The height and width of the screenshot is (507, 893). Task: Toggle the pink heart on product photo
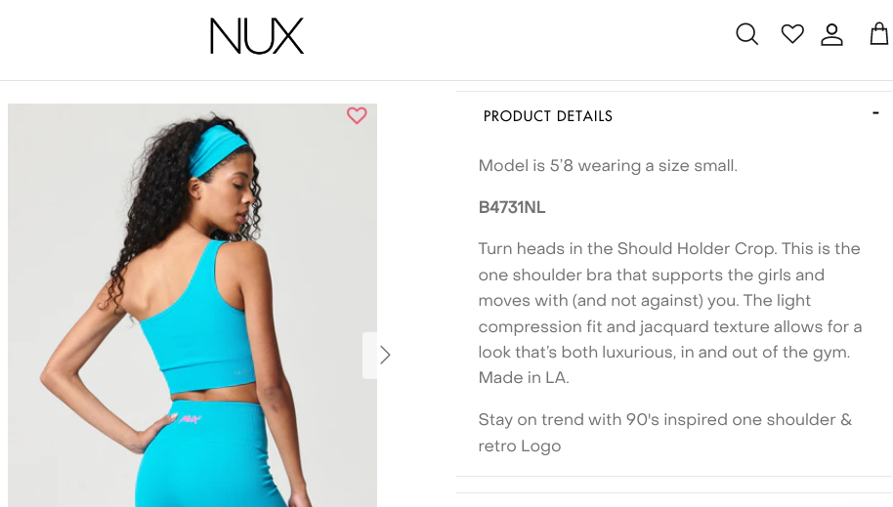(357, 115)
